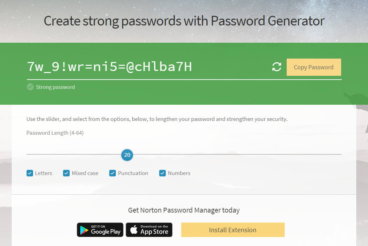Open the Google Play download badge
Image resolution: width=368 pixels, height=246 pixels.
(x=100, y=230)
